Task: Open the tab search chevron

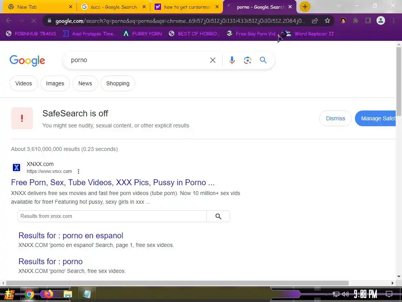Action: tap(339, 6)
